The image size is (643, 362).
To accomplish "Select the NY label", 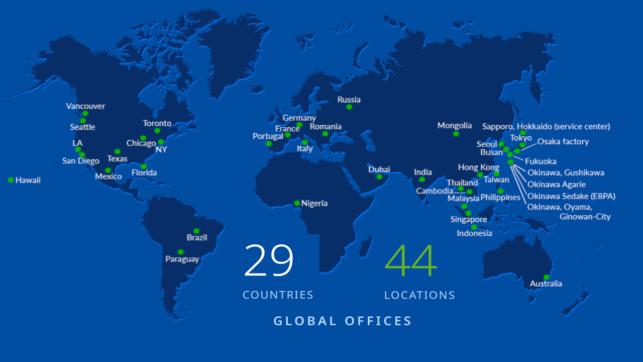I will pyautogui.click(x=161, y=149).
